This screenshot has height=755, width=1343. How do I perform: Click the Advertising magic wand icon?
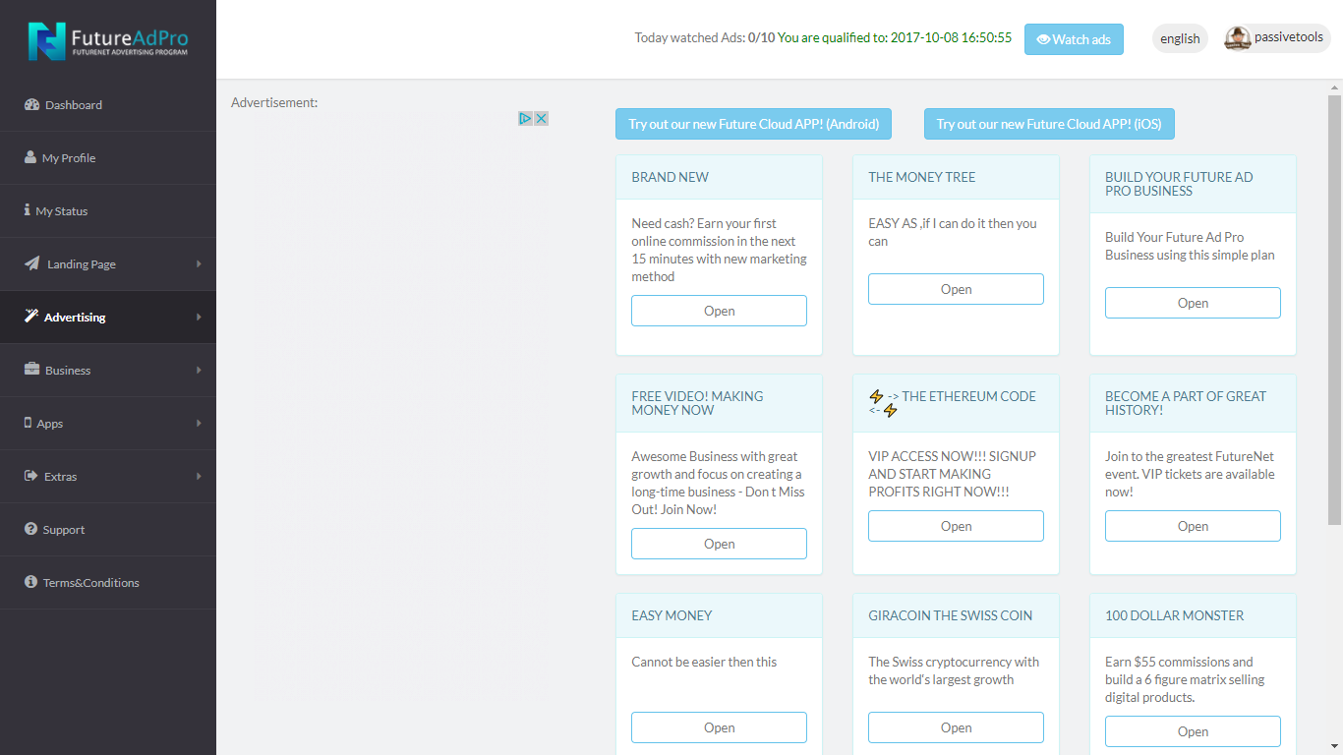point(31,317)
